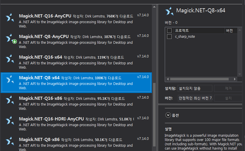Image resolution: width=245 pixels, height=151 pixels.
Task: Click the Magick.NET-Q16-AnyCPU package icon
Action: [x=10, y=18]
